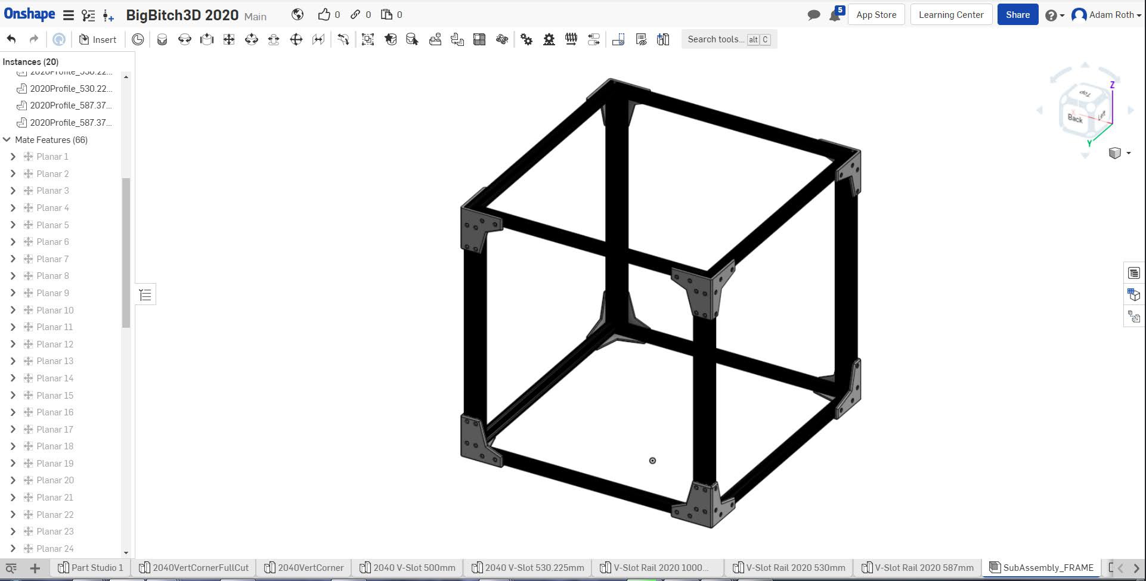Click the dashed-outline-over-part toolbar icon
The image size is (1146, 581).
click(x=618, y=39)
